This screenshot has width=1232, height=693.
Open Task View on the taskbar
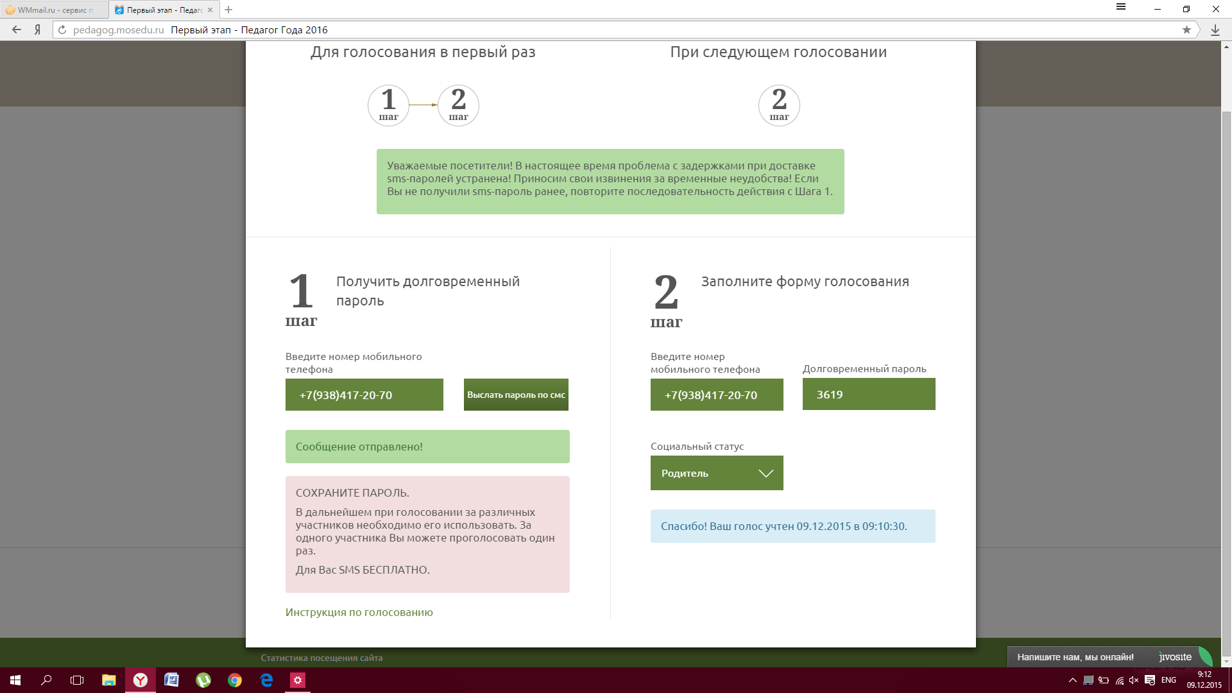[x=77, y=680]
